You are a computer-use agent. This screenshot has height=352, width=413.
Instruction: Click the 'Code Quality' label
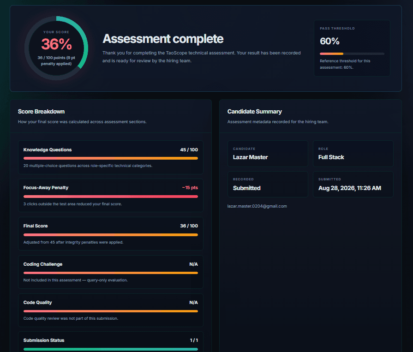point(38,303)
